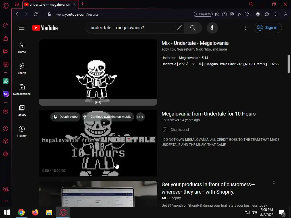Open Subscriptions in YouTube sidebar
Image resolution: width=291 pixels, height=218 pixels.
tap(22, 89)
